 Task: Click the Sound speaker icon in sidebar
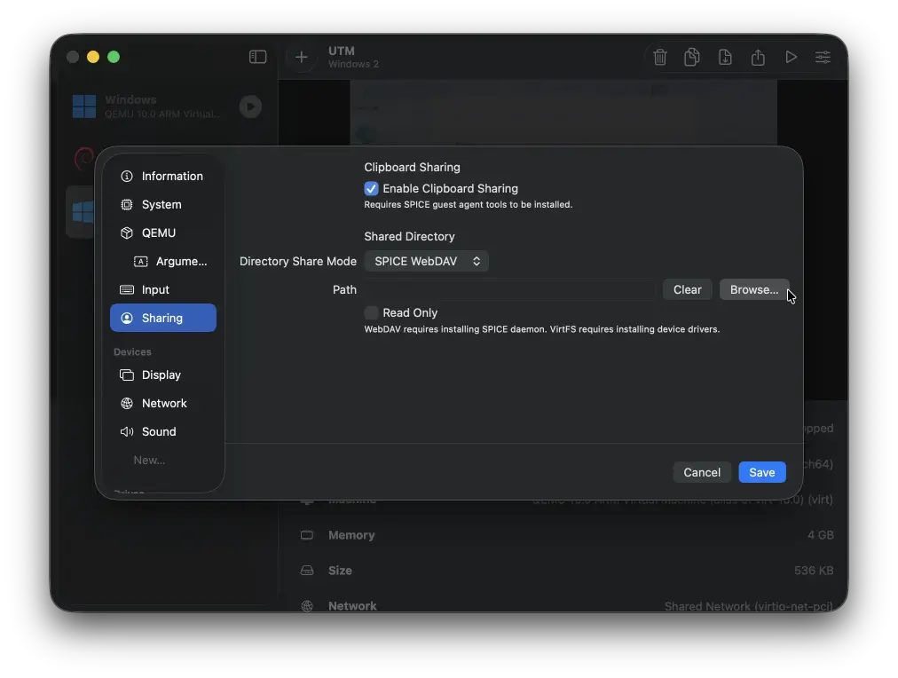(127, 432)
